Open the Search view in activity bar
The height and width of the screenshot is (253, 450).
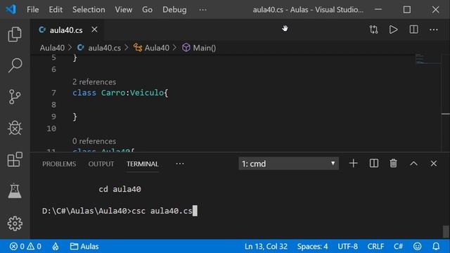(15, 65)
